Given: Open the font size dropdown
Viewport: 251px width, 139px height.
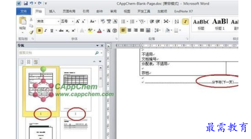Looking at the screenshot, I should click(x=73, y=21).
